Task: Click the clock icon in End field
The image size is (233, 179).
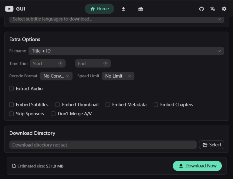Action: tap(105, 64)
